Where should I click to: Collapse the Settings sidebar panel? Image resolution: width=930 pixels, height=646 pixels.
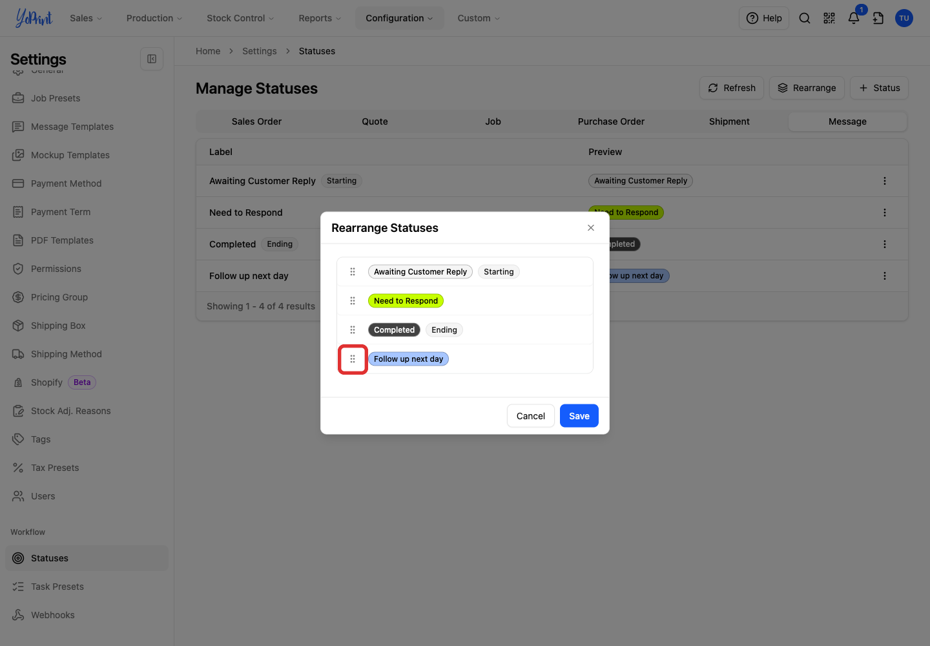click(x=152, y=59)
